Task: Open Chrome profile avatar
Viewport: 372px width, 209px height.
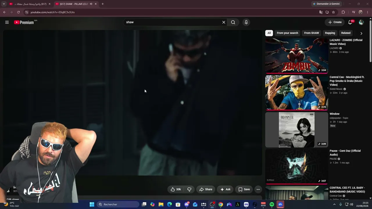Action: (x=361, y=12)
